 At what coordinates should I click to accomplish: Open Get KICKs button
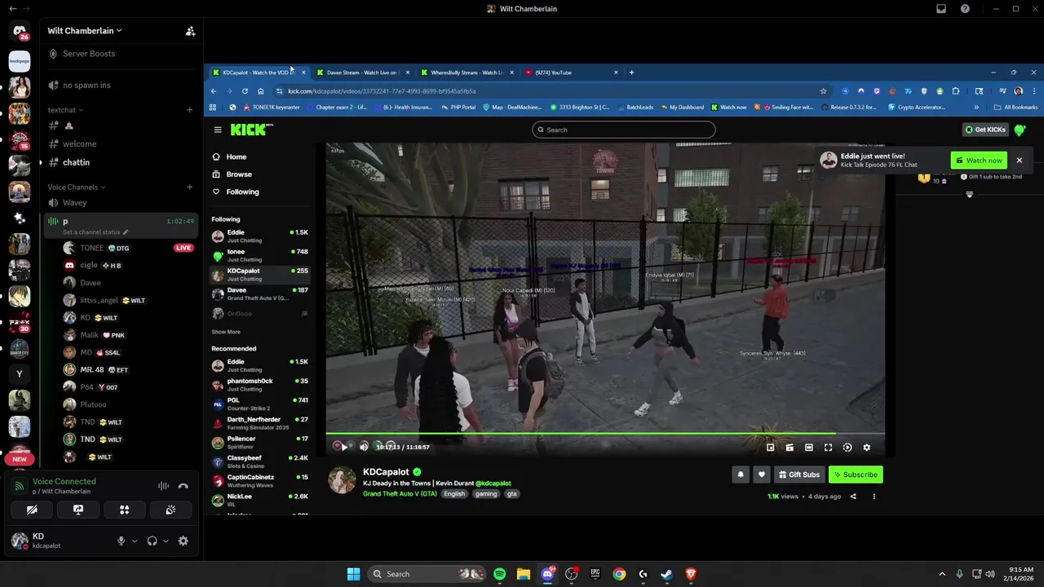985,130
